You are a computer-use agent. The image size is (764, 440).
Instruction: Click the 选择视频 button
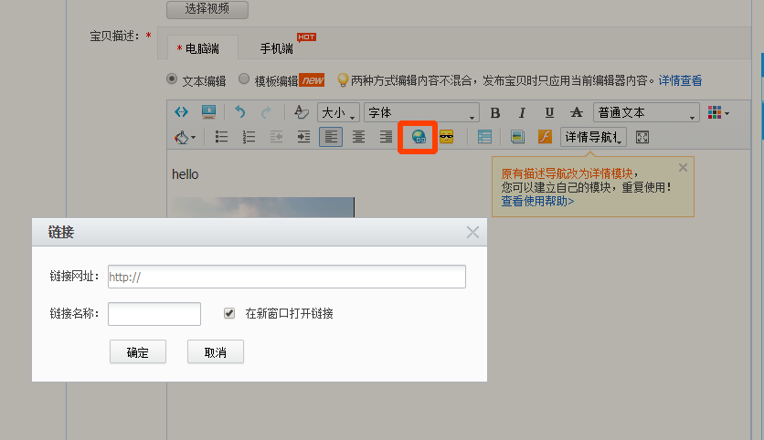click(207, 9)
